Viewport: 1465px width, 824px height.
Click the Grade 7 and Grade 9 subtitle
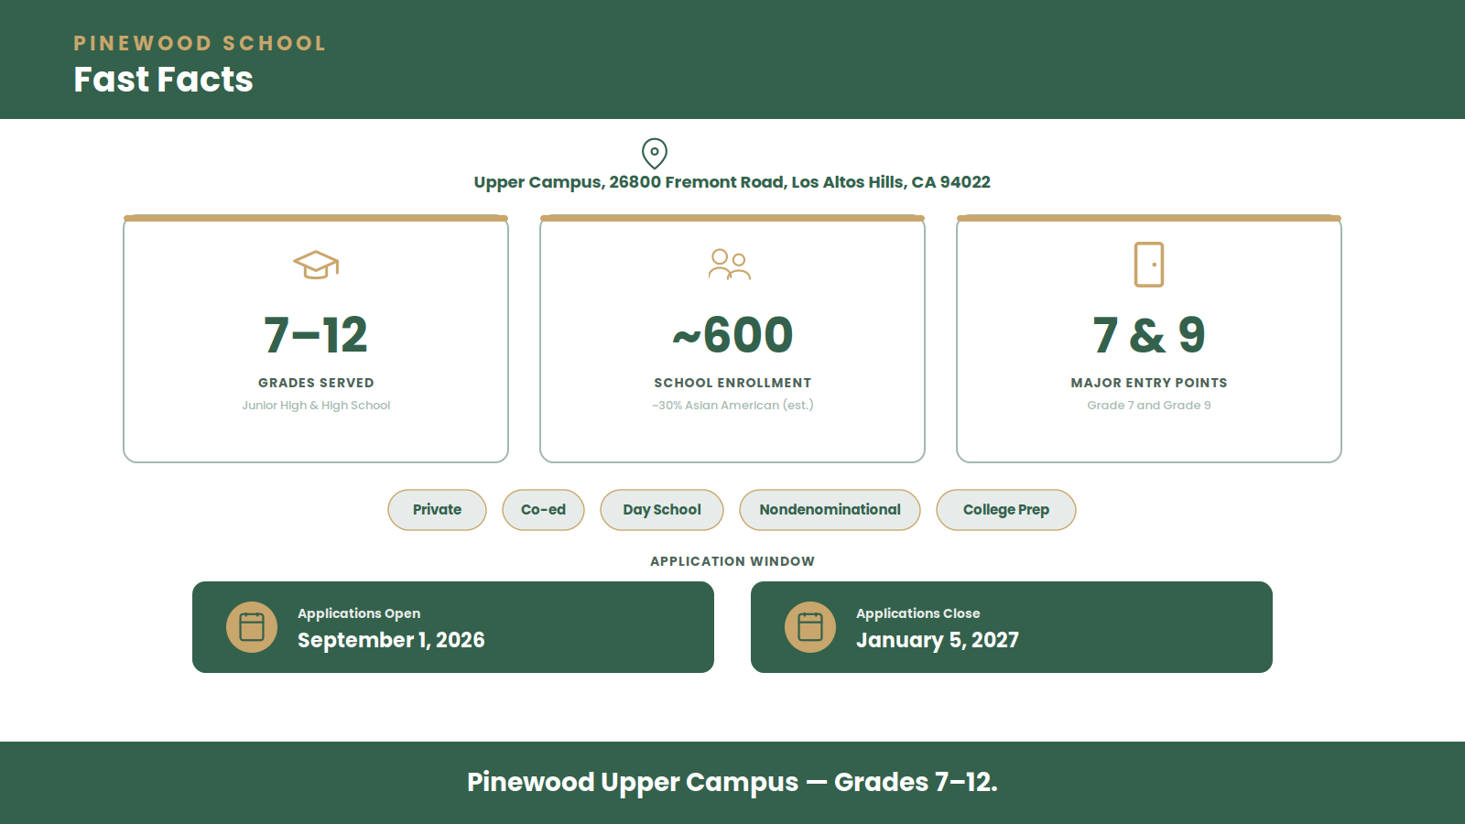pyautogui.click(x=1149, y=406)
